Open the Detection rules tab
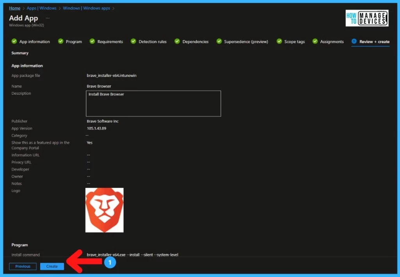Screen dimensions: 400x277 (x=153, y=42)
